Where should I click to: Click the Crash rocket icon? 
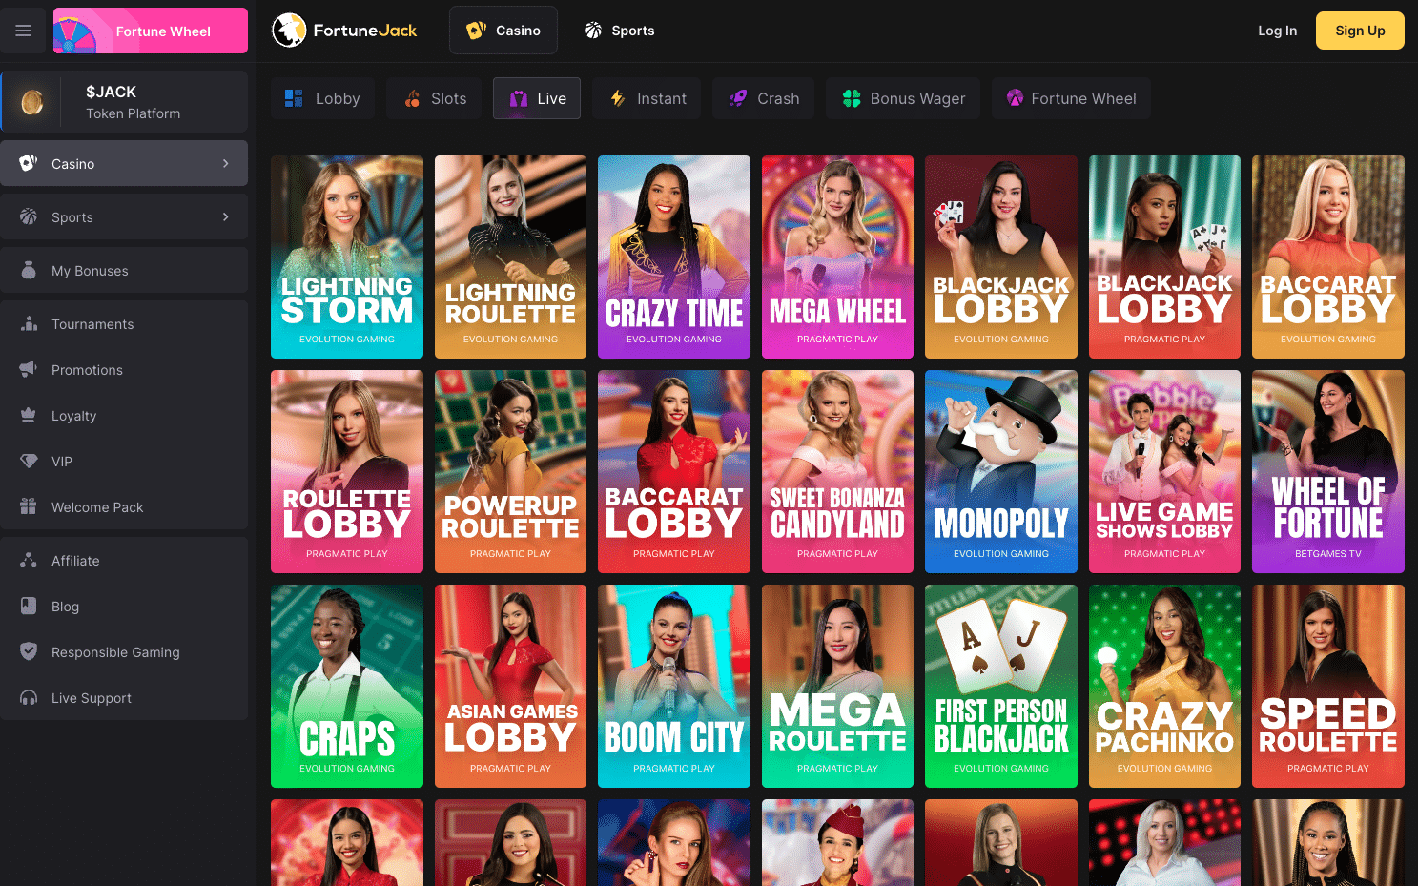[738, 98]
